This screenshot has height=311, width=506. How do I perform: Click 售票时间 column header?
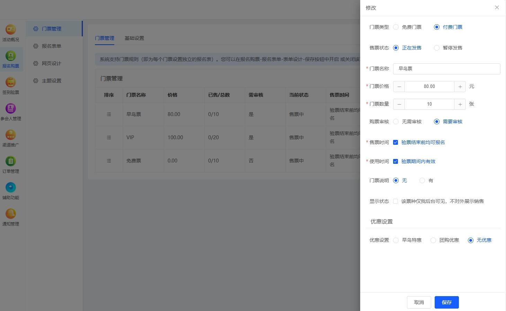(339, 95)
